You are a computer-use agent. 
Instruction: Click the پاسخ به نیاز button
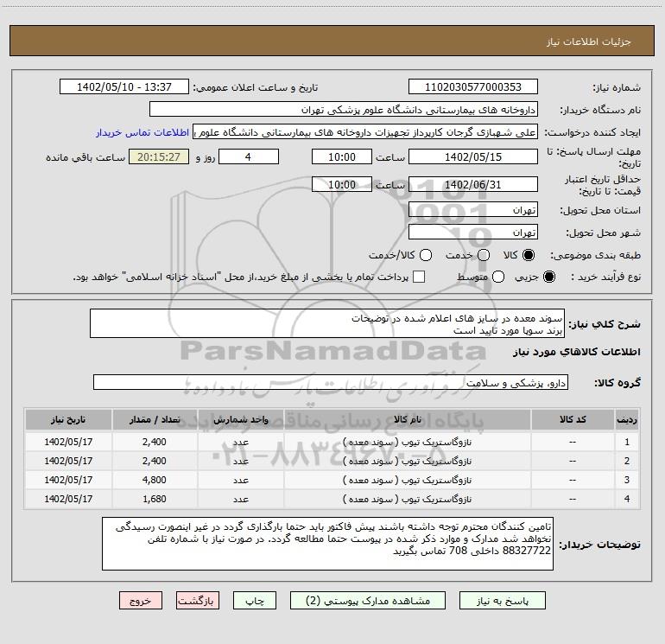pyautogui.click(x=503, y=601)
